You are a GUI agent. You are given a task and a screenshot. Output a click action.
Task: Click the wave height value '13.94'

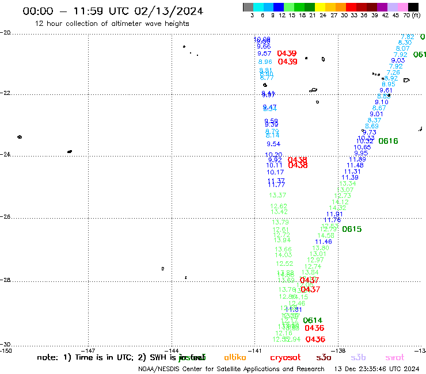pos(282,240)
